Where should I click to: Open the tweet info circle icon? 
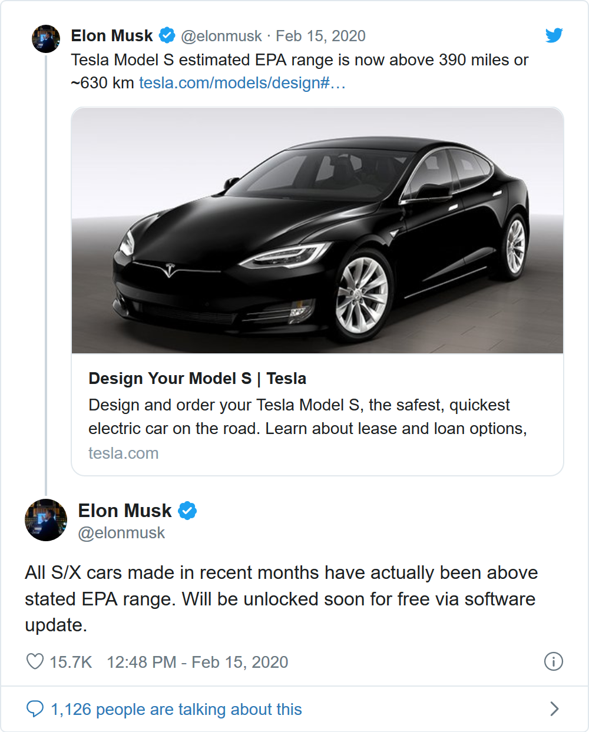pyautogui.click(x=553, y=661)
